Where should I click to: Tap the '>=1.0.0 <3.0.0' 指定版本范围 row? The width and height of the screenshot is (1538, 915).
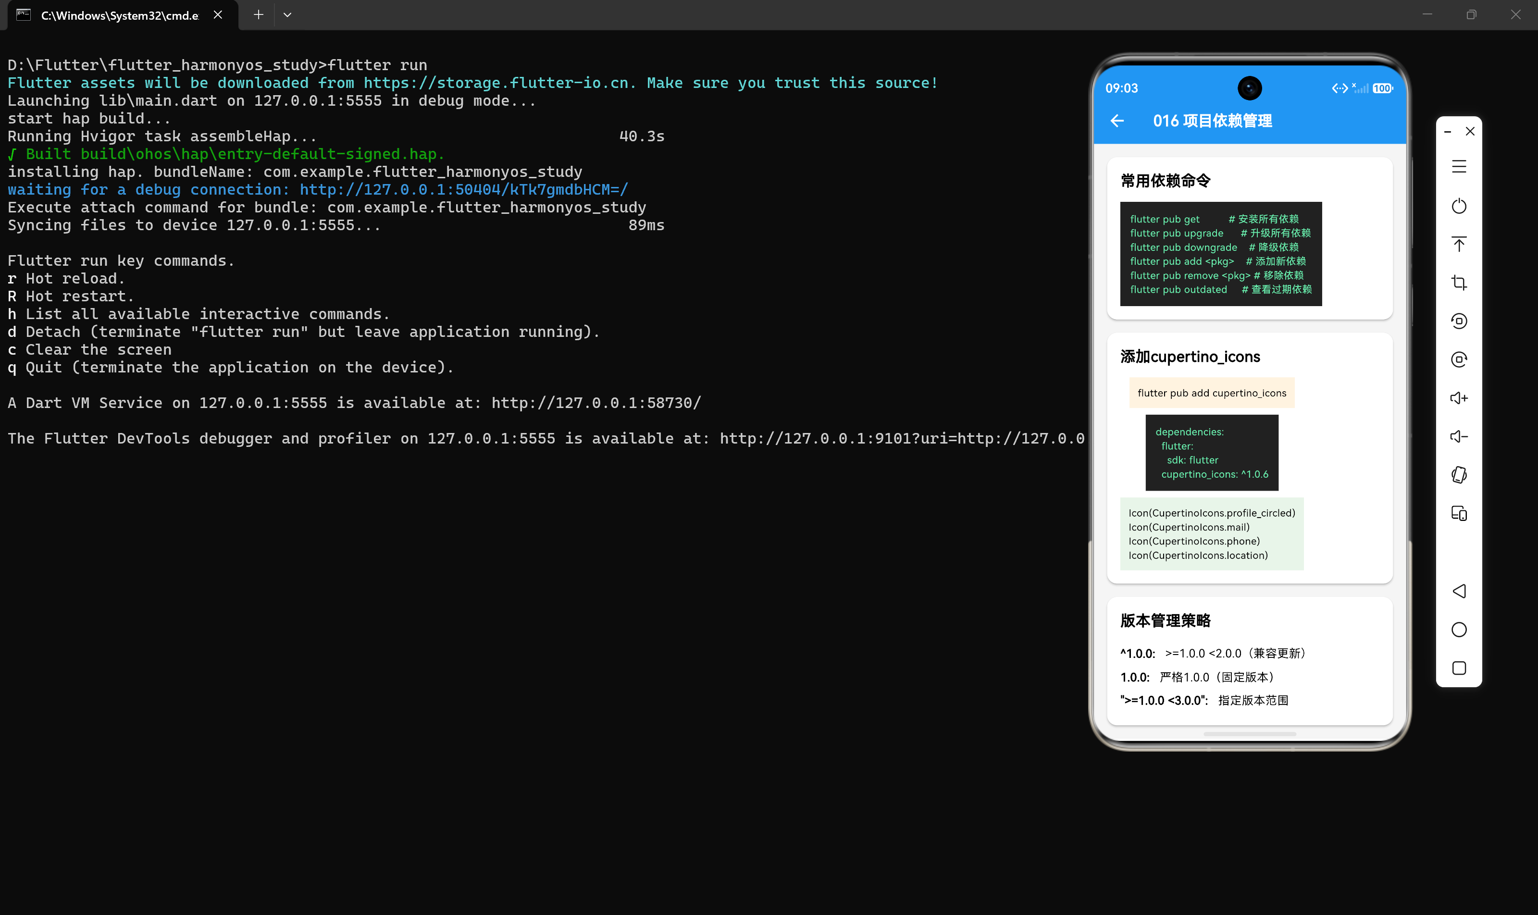click(1204, 701)
